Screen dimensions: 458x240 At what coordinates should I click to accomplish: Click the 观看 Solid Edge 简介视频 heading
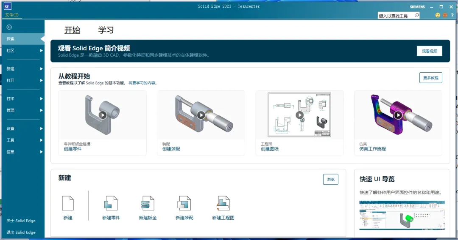94,48
